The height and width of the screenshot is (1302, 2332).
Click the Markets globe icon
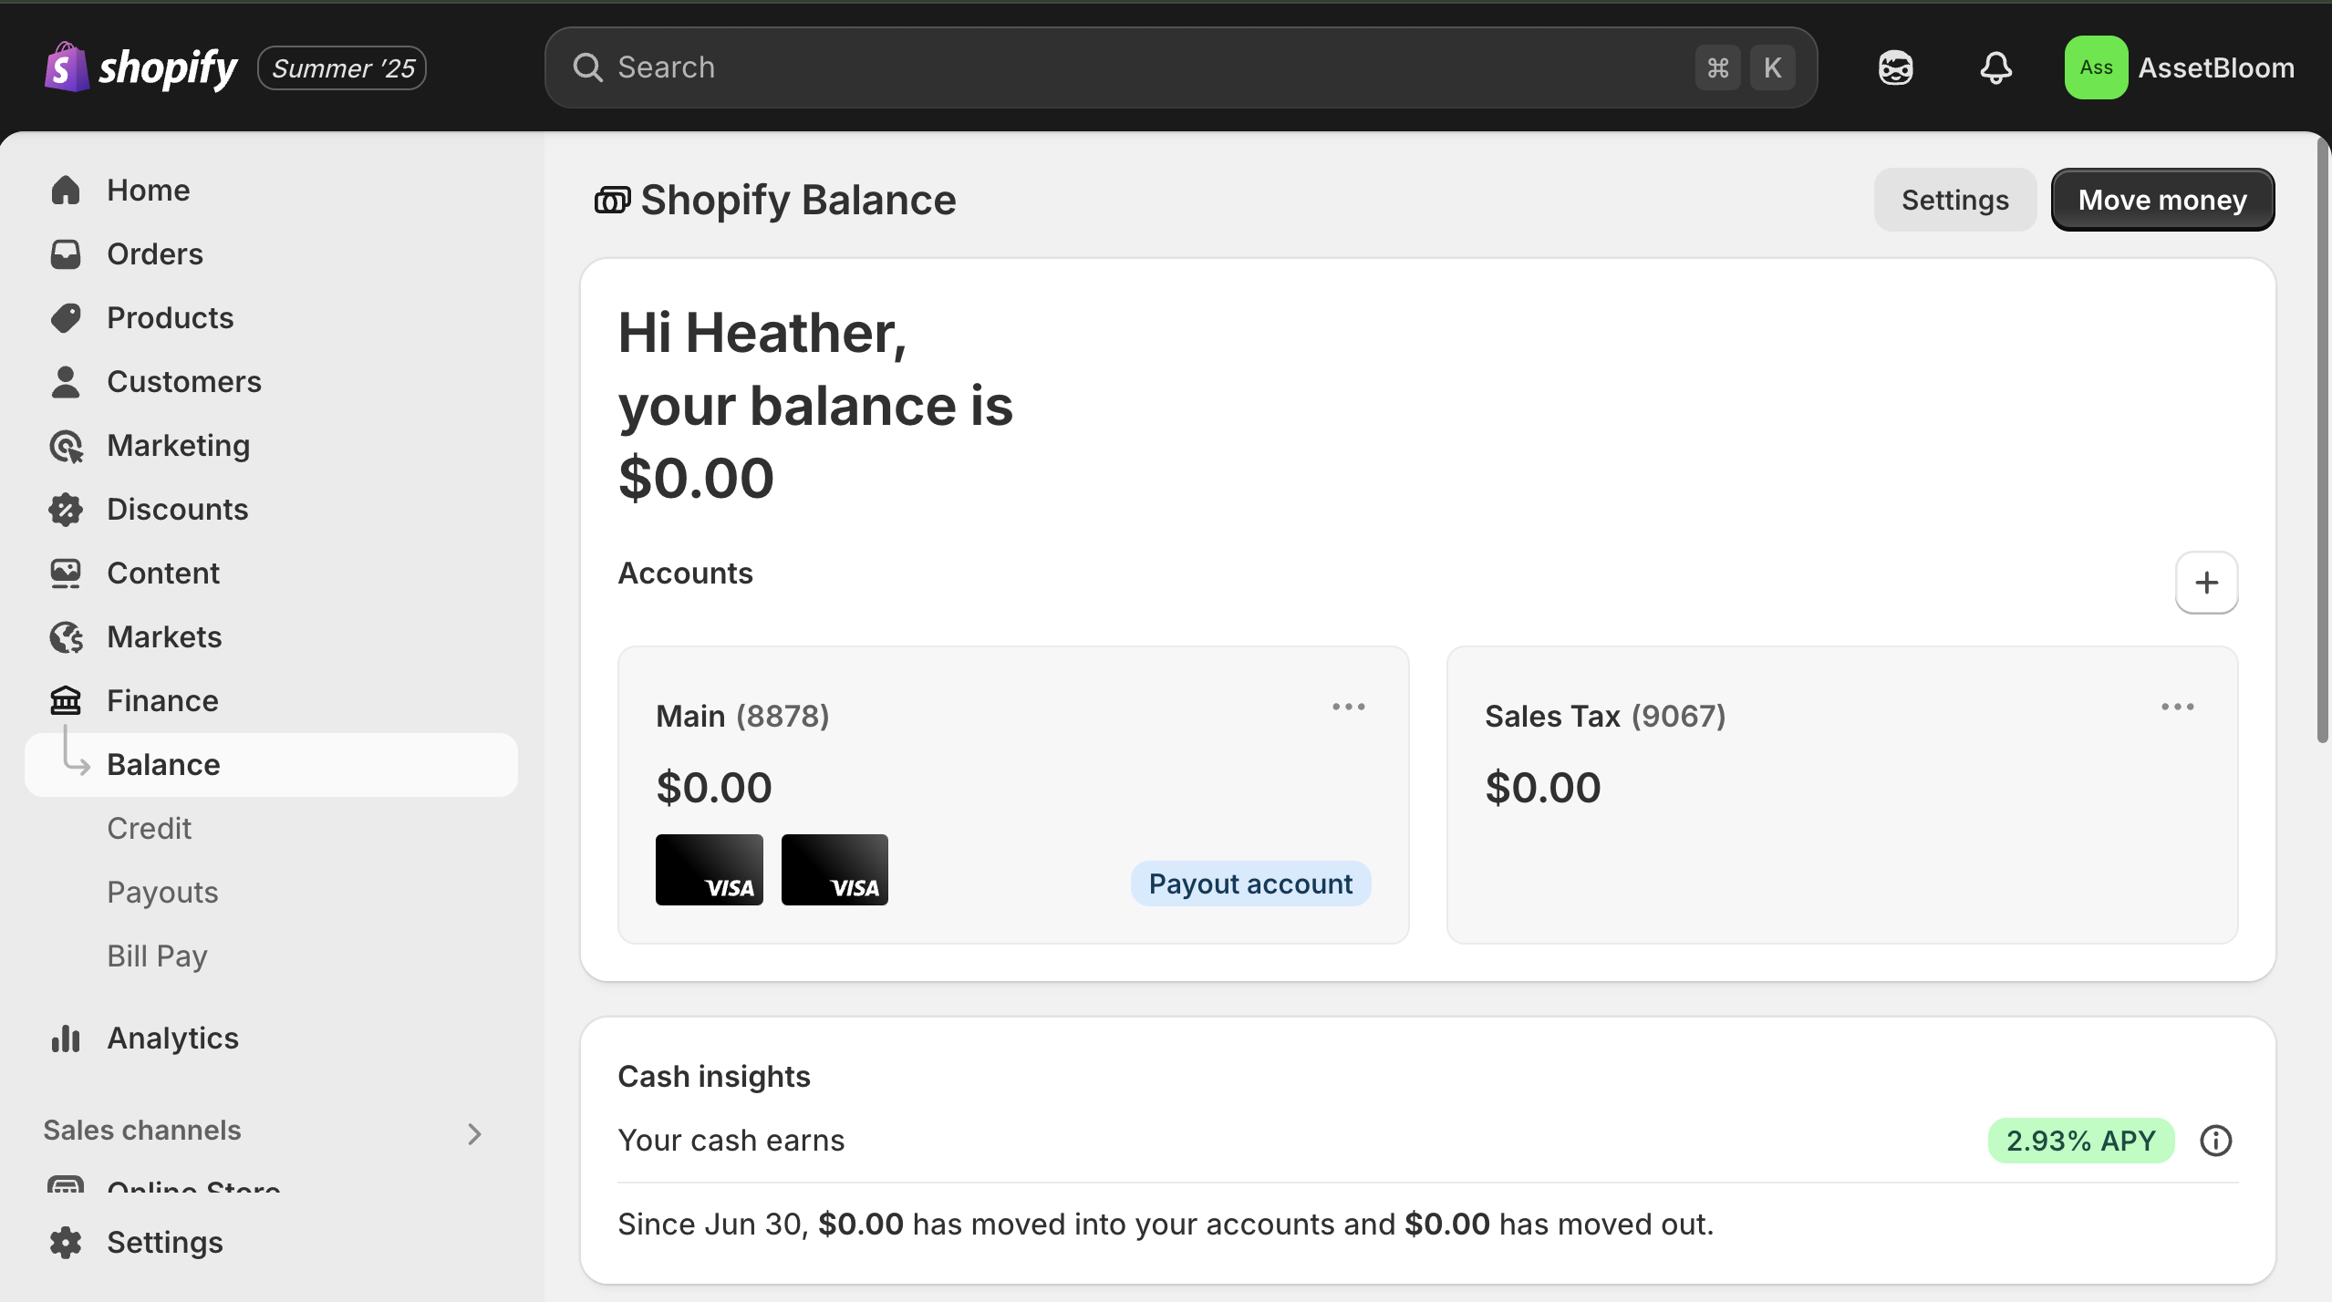66,637
